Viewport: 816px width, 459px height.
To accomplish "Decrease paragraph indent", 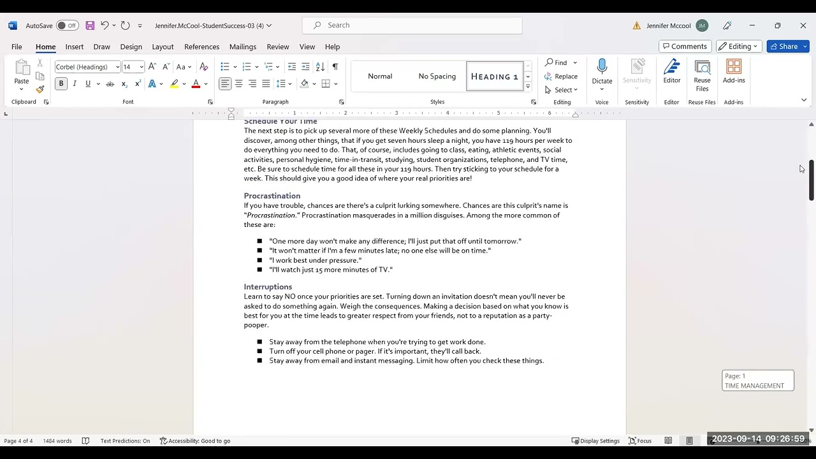I will point(292,67).
